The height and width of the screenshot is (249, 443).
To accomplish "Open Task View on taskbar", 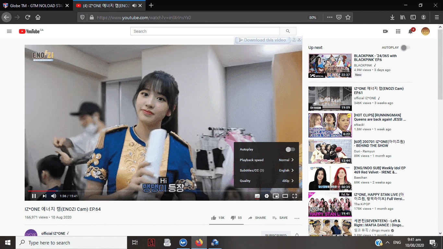I will (x=135, y=243).
